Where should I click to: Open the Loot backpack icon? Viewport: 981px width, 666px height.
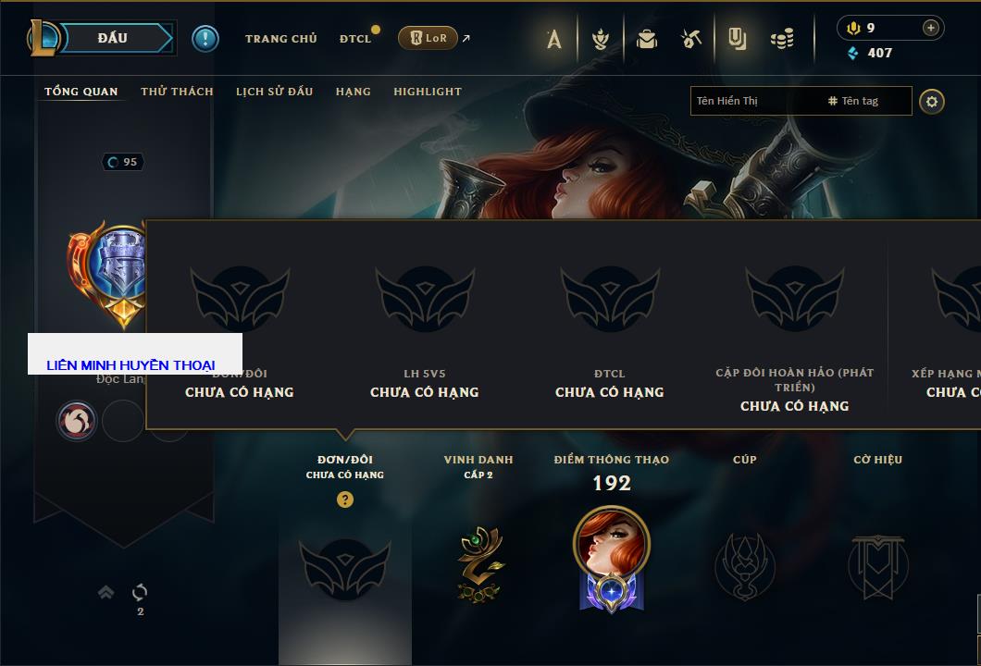pos(646,40)
